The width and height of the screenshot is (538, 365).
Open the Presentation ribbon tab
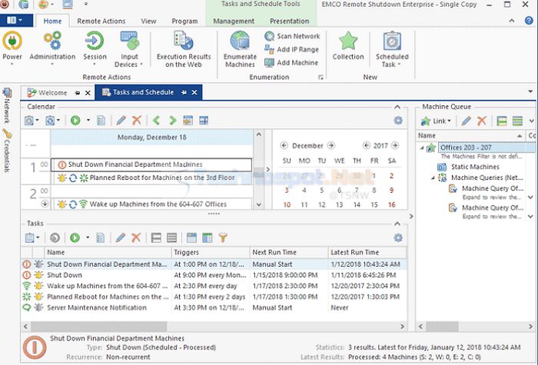click(289, 21)
